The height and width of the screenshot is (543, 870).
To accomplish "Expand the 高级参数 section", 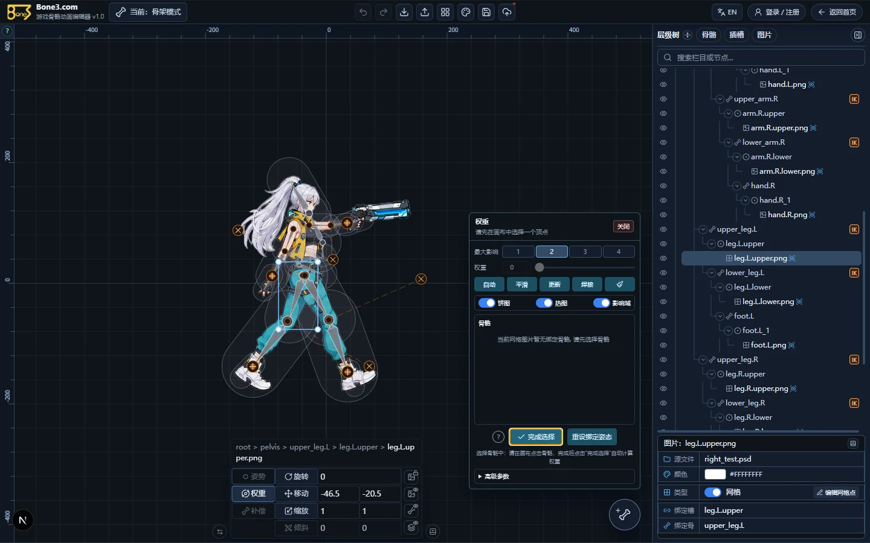I will coord(555,476).
